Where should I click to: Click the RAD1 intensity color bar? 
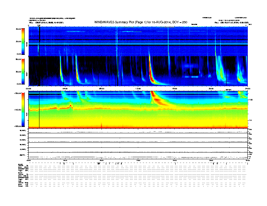pos(23,72)
